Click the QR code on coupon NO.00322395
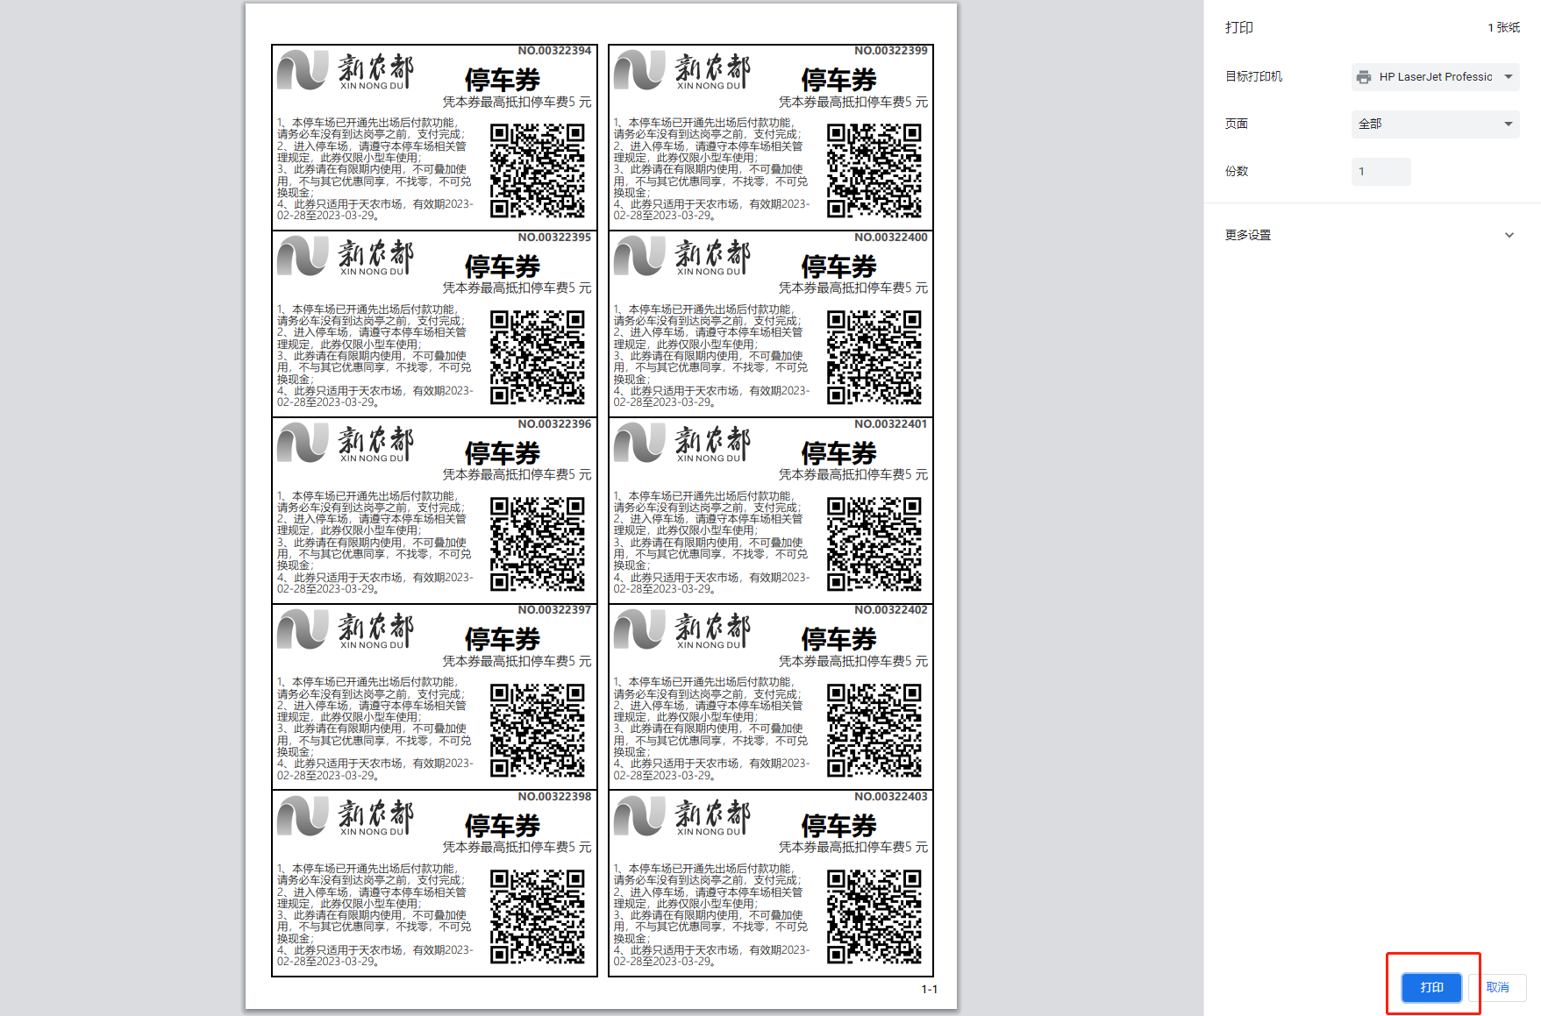Image resolution: width=1541 pixels, height=1016 pixels. tap(538, 358)
